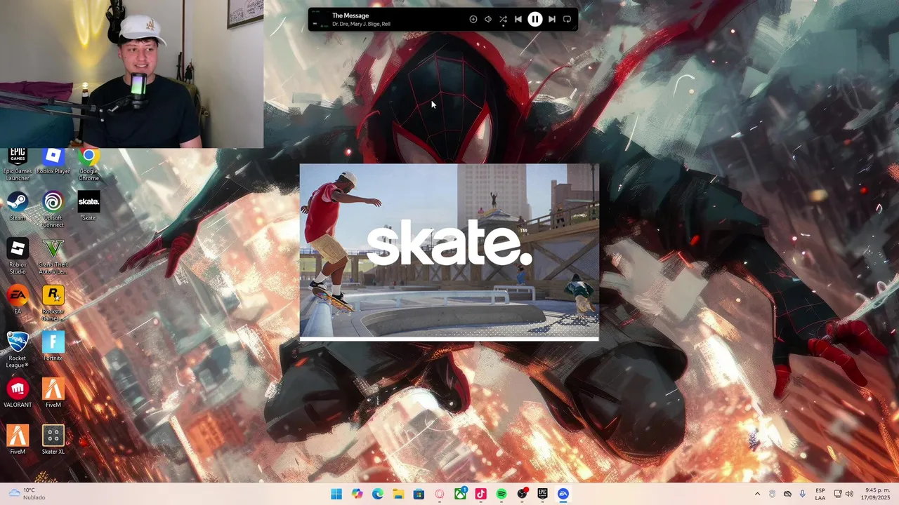The width and height of the screenshot is (899, 505).
Task: Mute volume in the mini player
Action: coord(488,20)
